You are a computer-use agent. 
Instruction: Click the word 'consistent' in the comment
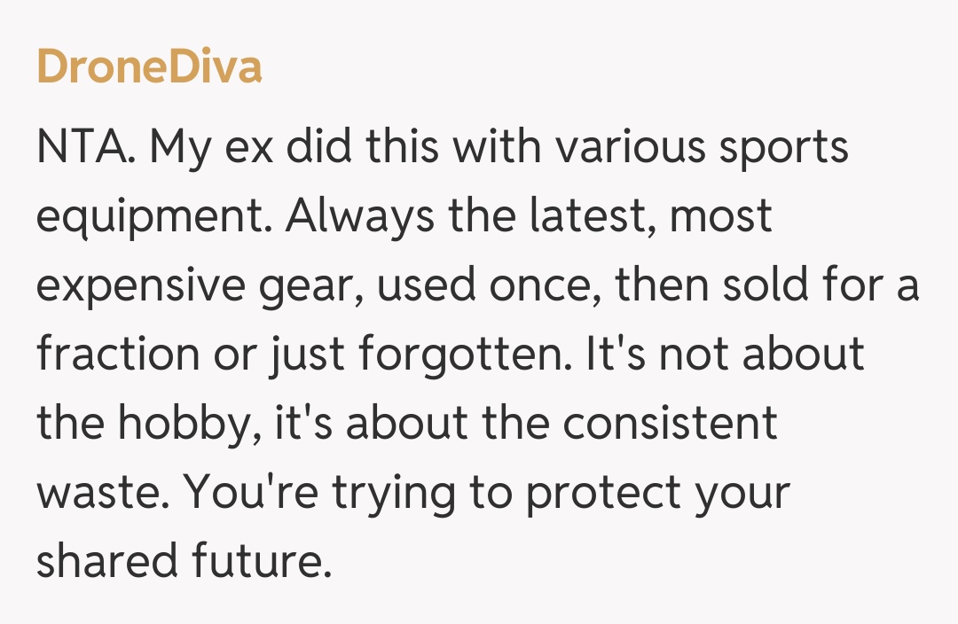click(670, 423)
